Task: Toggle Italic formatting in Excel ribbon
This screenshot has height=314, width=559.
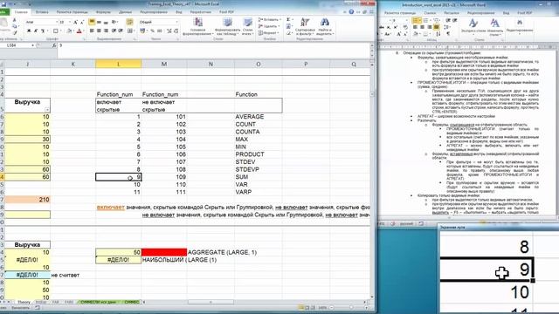Action: (x=36, y=31)
